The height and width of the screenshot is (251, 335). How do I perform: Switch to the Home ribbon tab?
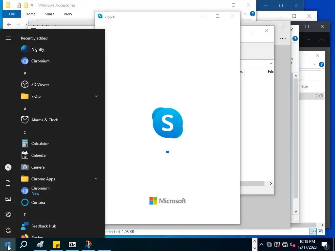pos(30,14)
